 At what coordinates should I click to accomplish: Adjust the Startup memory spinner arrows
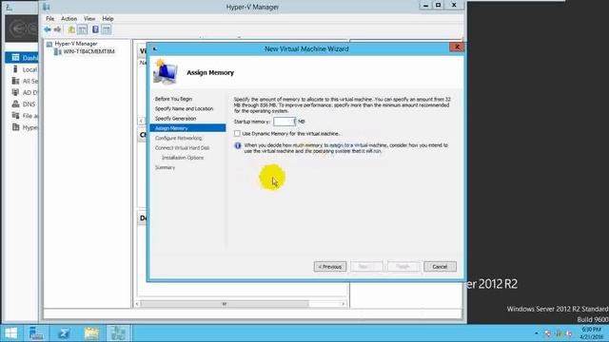(x=295, y=122)
